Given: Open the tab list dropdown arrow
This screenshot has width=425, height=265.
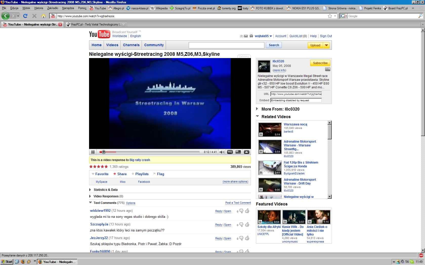Looking at the screenshot, I should [422, 24].
